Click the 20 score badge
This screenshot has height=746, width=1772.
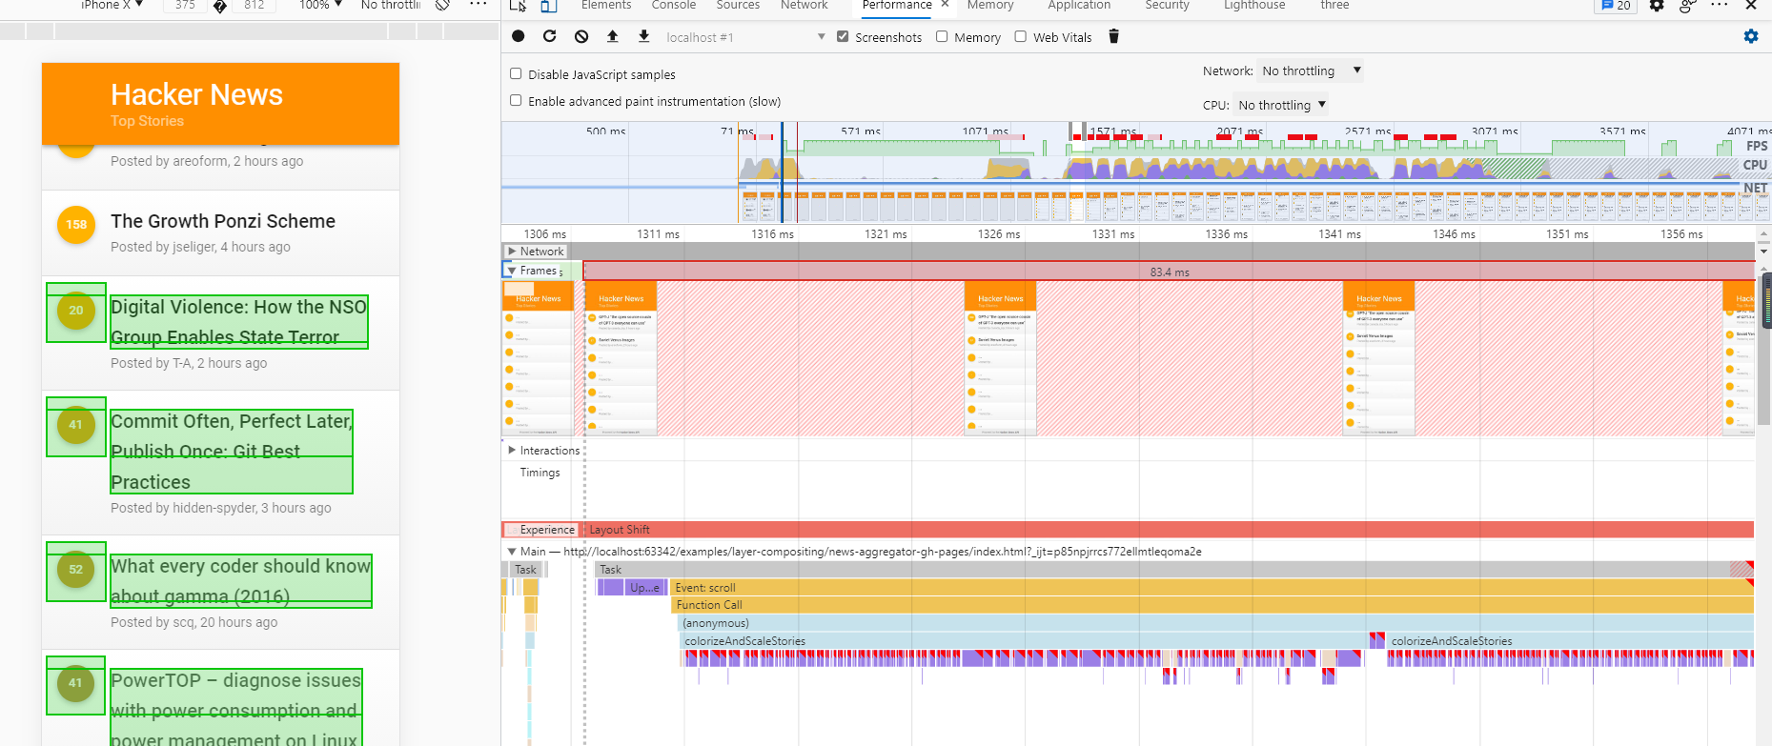point(76,311)
